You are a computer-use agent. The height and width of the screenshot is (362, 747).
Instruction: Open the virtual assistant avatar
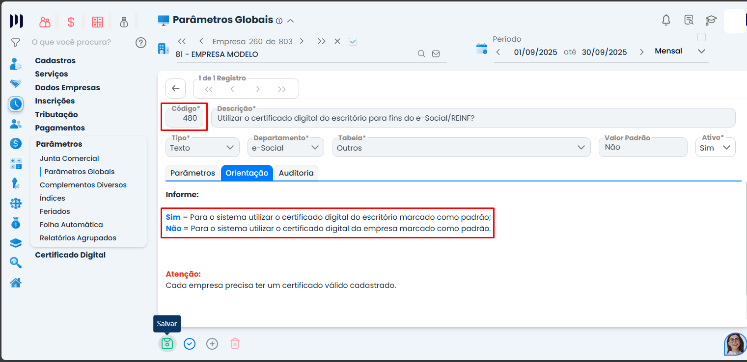[735, 344]
